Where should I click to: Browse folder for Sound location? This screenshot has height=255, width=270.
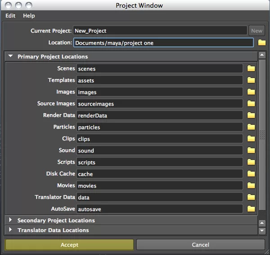[x=251, y=151]
